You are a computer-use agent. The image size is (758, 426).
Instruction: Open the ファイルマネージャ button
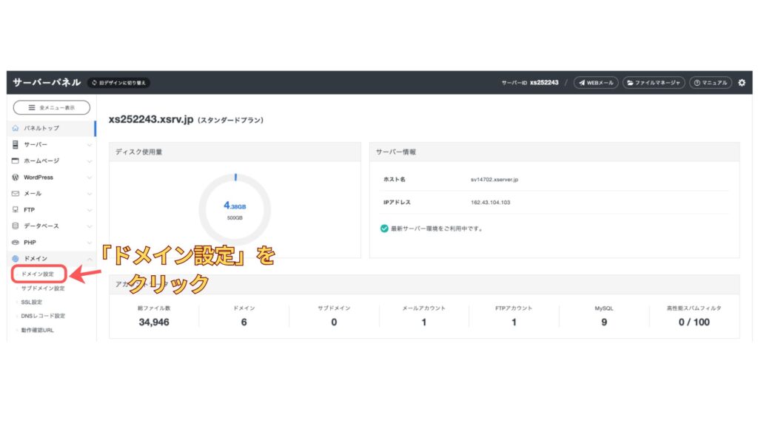653,83
